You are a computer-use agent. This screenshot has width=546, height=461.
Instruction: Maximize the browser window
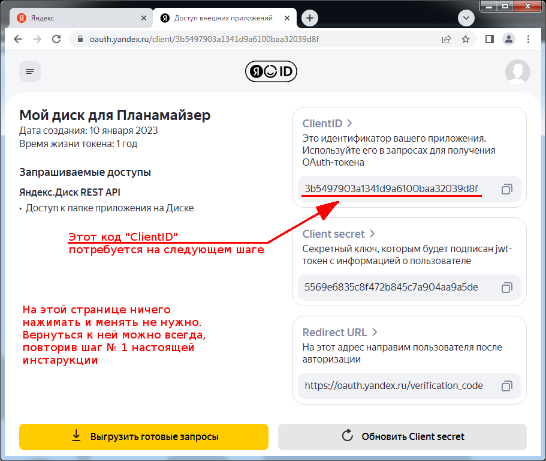(x=505, y=6)
